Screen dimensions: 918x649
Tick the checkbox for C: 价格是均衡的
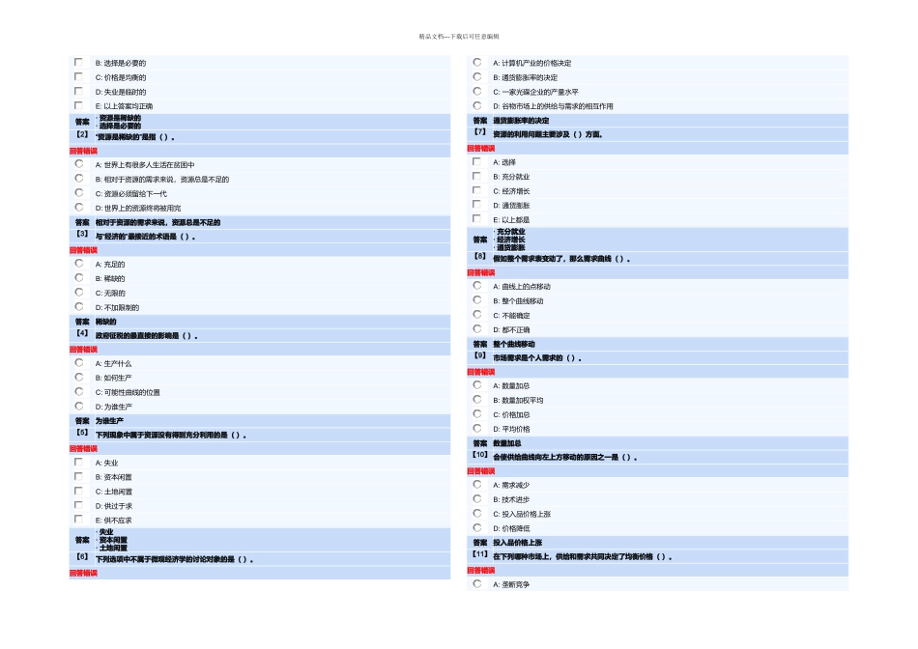(78, 76)
